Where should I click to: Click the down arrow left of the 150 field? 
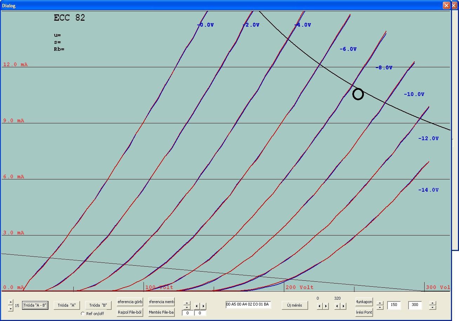pyautogui.click(x=380, y=308)
